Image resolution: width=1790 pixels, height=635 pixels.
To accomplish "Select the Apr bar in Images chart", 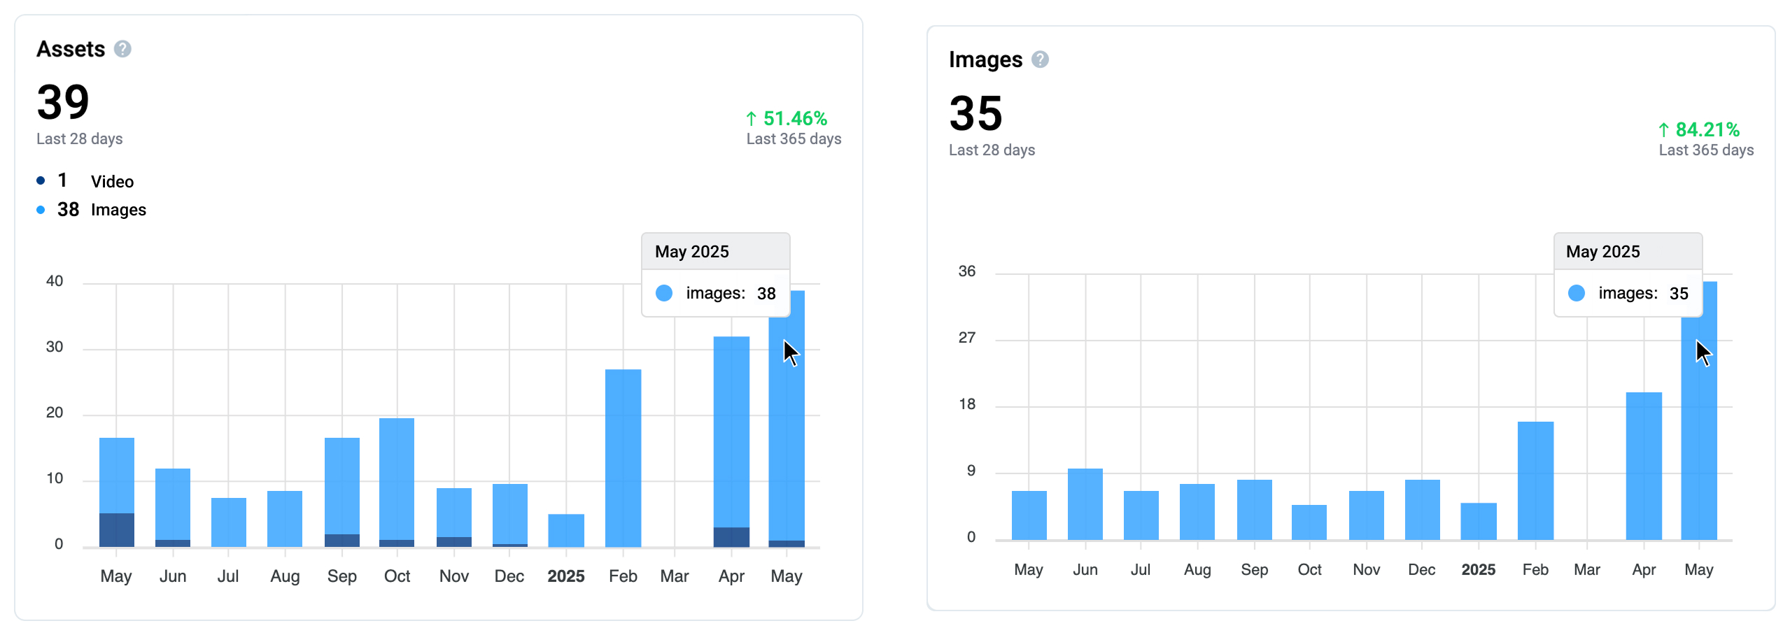I will coord(1643,466).
